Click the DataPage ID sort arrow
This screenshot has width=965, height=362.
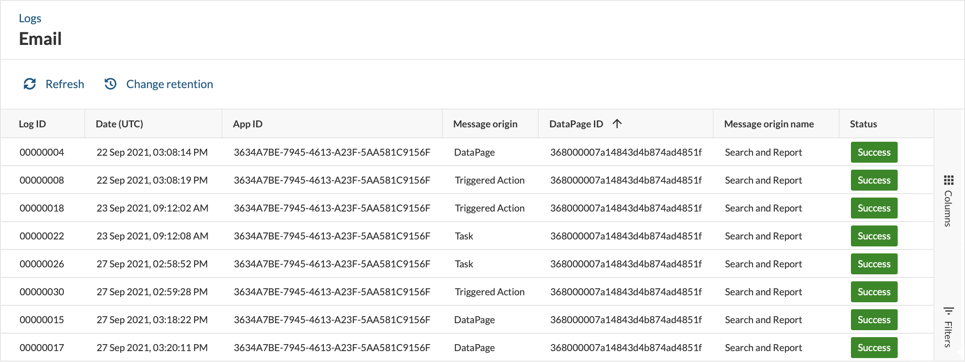coord(617,124)
